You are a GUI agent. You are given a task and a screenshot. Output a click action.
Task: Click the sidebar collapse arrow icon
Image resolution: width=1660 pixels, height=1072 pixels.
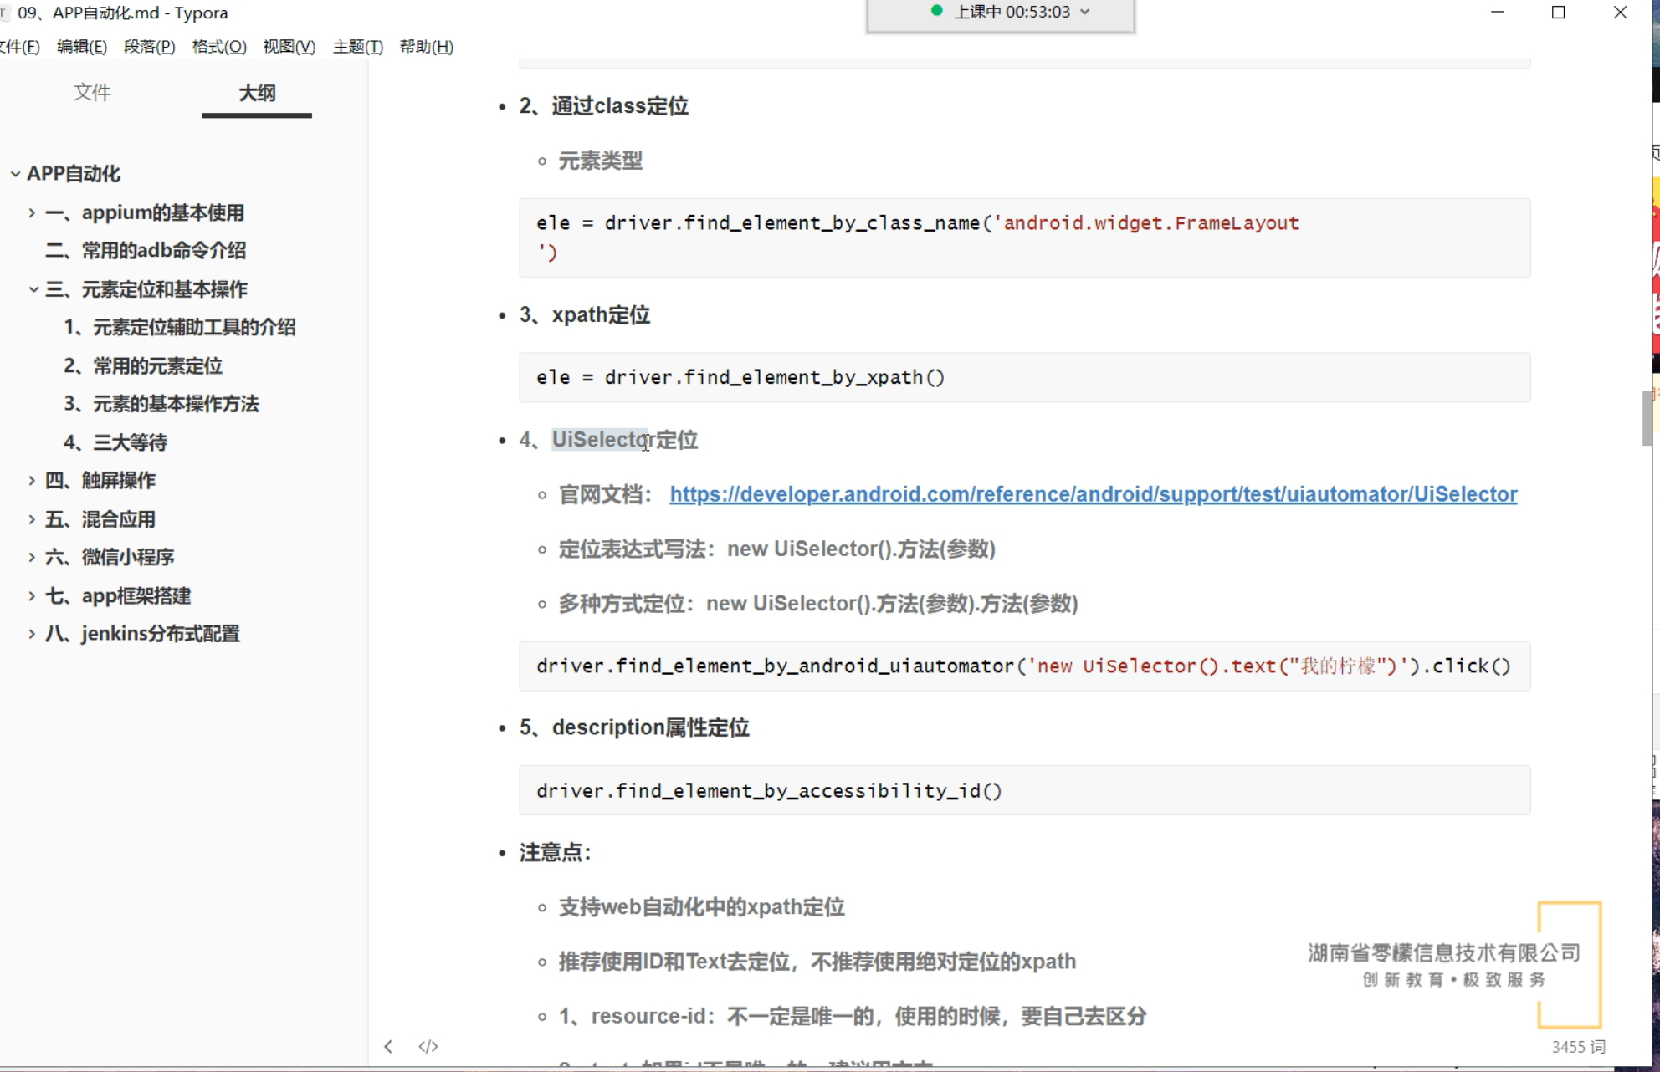388,1046
